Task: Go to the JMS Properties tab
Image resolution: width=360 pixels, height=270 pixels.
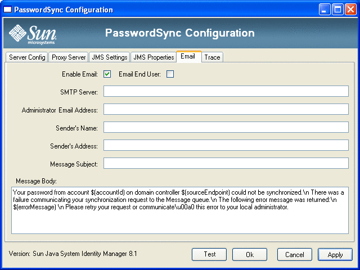Action: point(154,57)
